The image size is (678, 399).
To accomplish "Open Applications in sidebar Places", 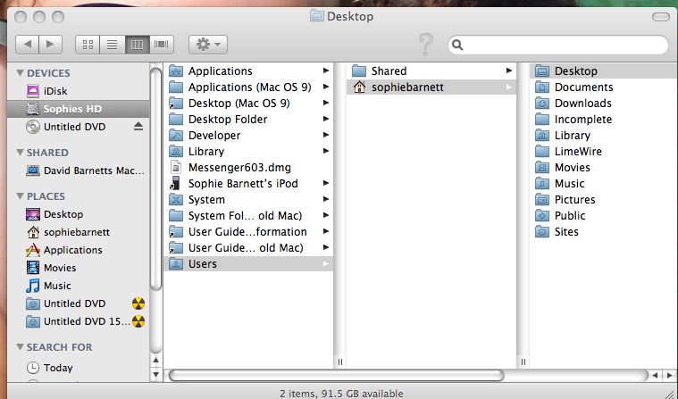I will (78, 250).
